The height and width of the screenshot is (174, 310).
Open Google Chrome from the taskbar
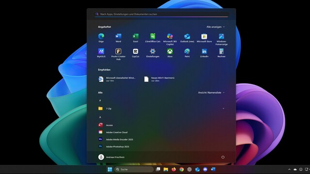point(182,169)
